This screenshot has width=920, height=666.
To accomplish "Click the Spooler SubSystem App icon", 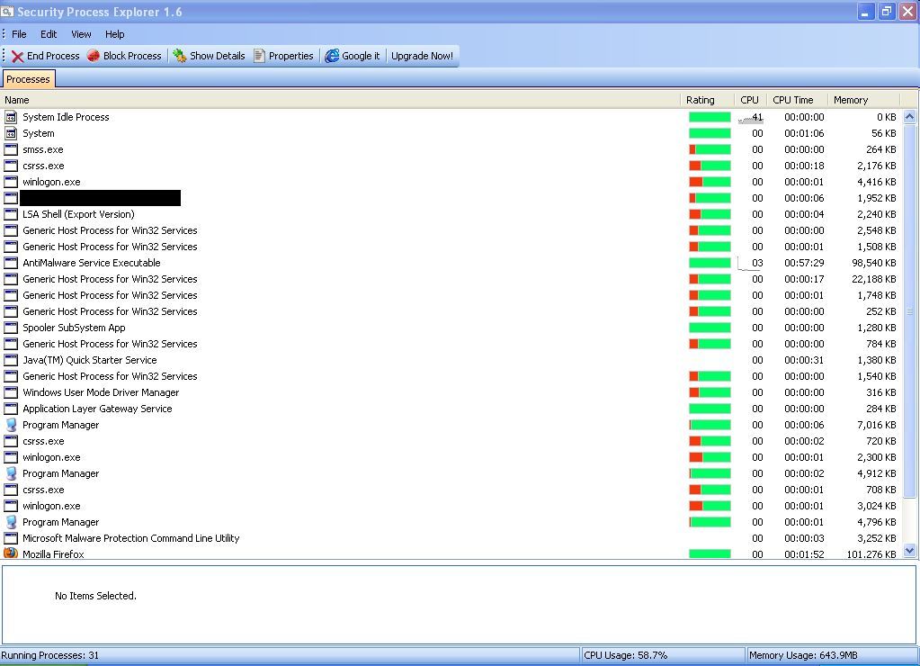I will click(11, 327).
